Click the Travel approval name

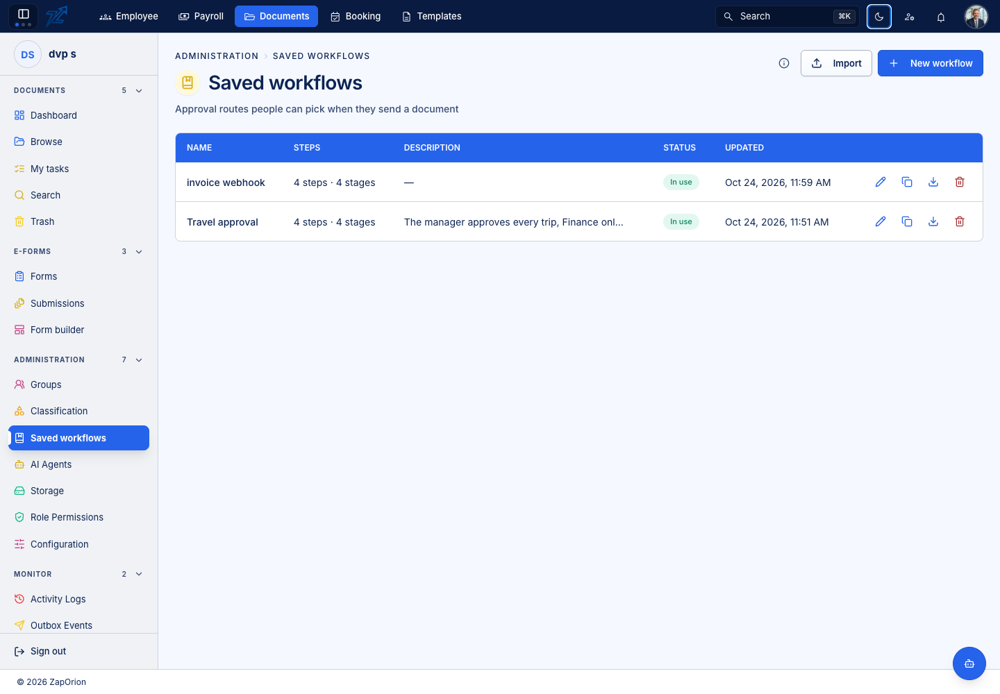point(222,222)
